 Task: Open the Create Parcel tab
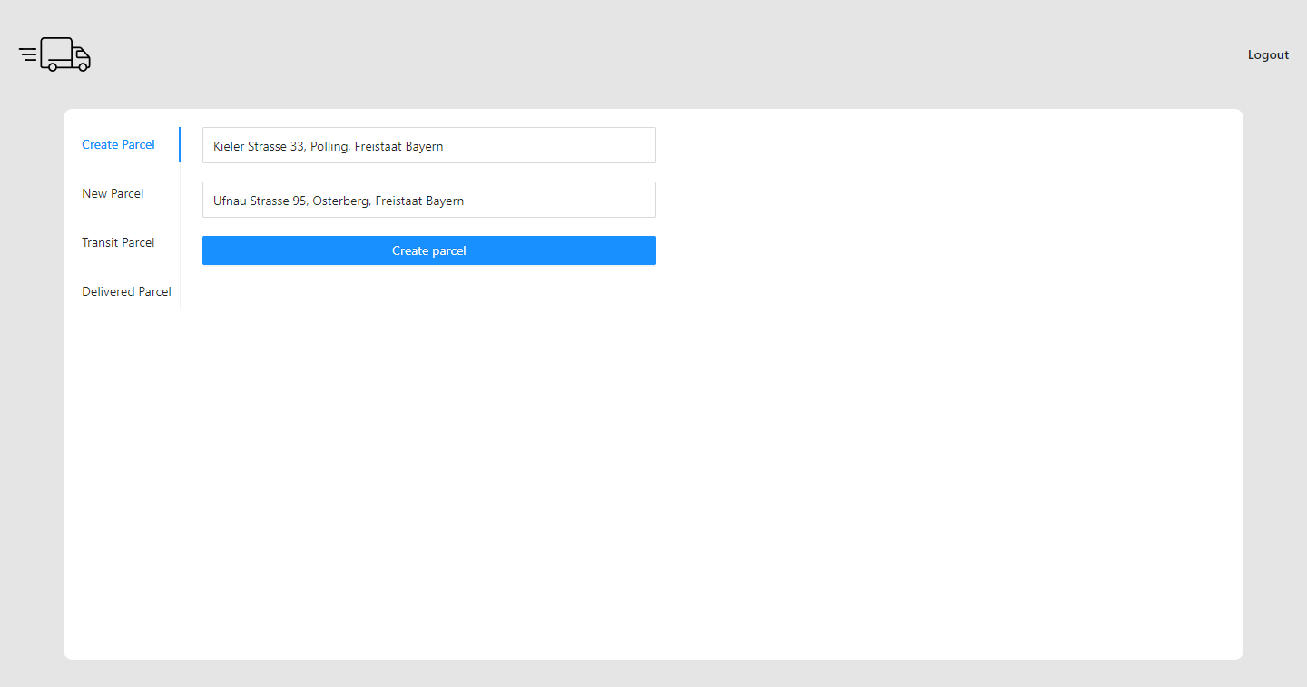pos(119,144)
